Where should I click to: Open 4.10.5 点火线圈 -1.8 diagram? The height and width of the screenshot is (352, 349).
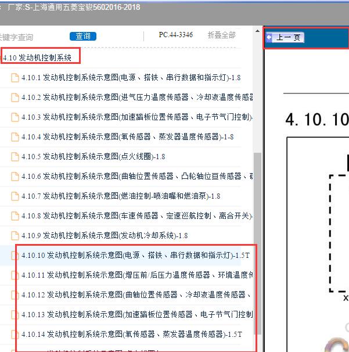click(93, 157)
